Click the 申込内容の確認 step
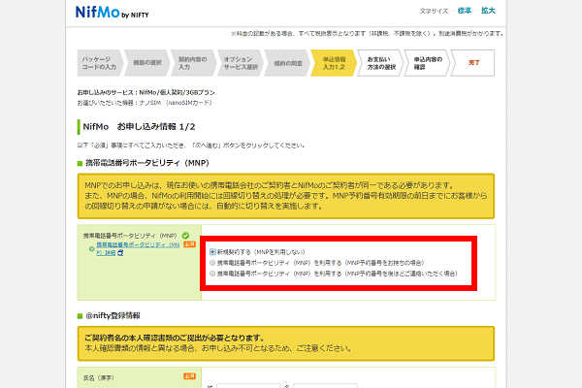582x388 pixels. (427, 63)
